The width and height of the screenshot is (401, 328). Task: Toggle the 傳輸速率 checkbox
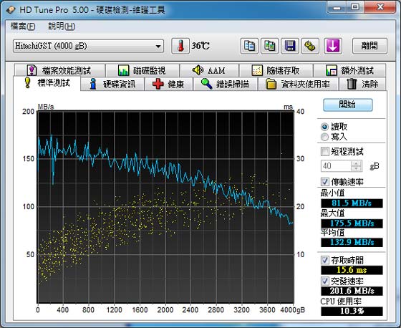point(325,182)
